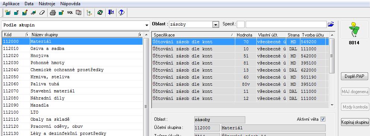This screenshot has height=136, width=370.
Task: Open the Data menu
Action: (x=29, y=4)
